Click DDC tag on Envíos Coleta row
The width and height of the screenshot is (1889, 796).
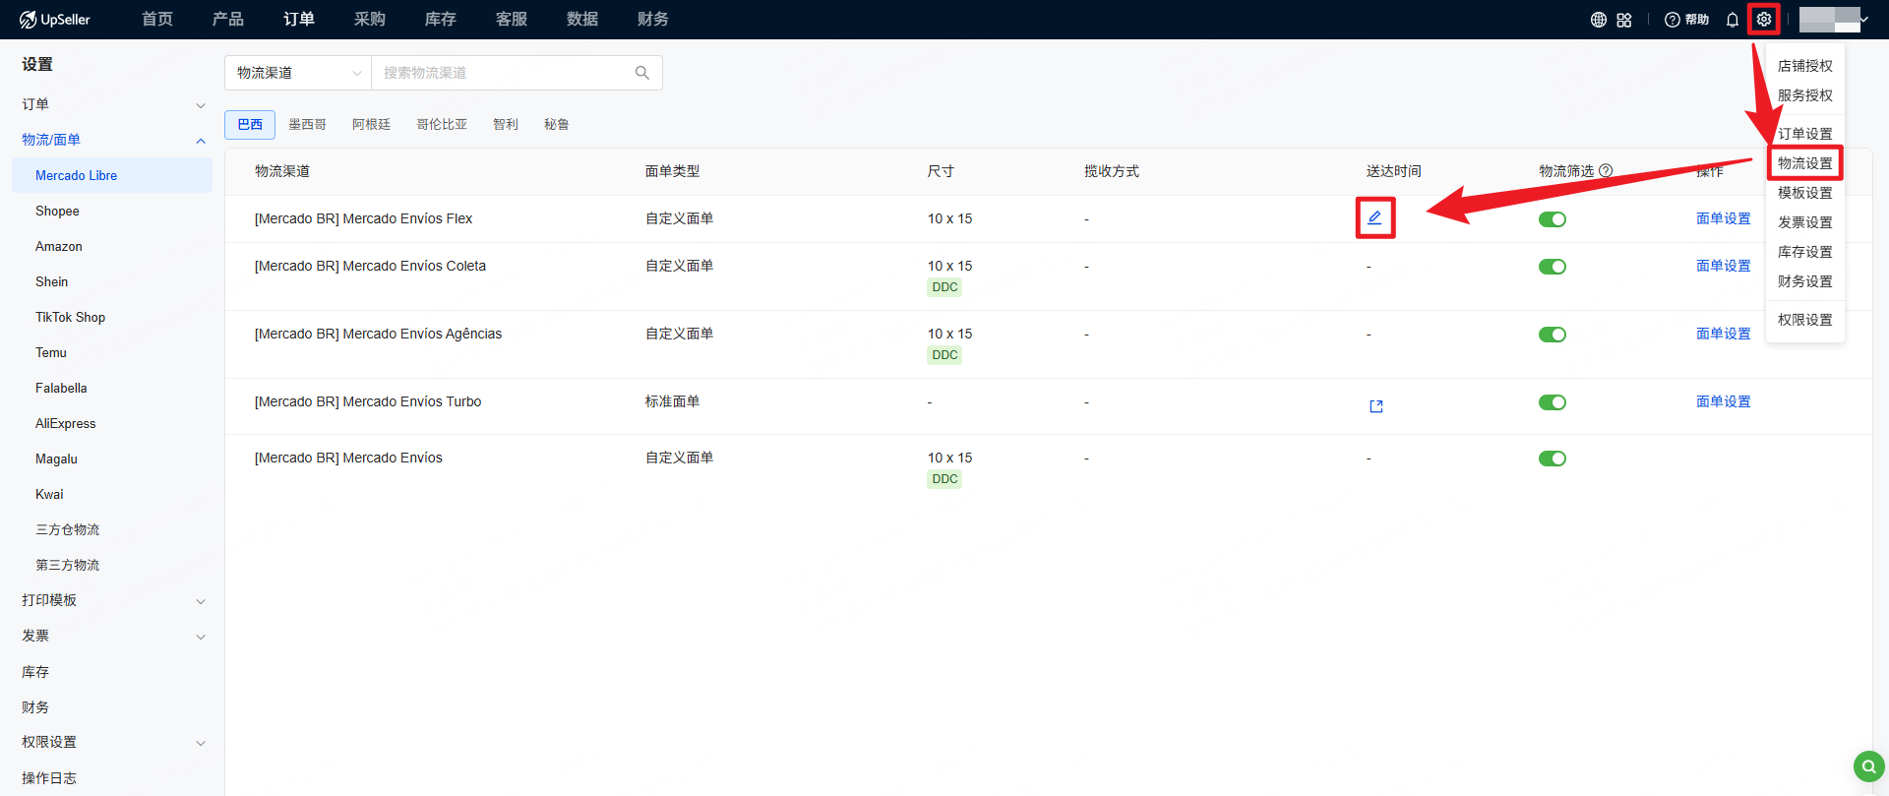pyautogui.click(x=944, y=287)
